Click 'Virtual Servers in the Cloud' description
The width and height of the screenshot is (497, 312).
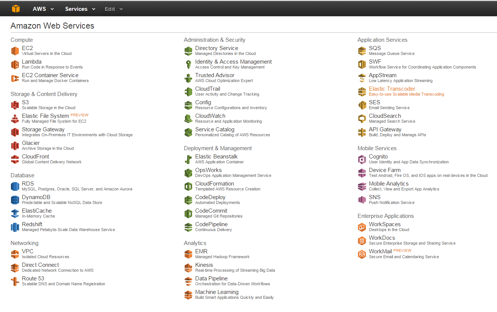(47, 53)
